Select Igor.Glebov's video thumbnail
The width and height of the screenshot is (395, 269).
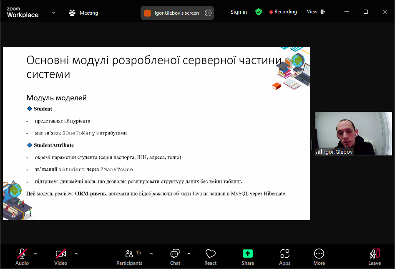[353, 134]
